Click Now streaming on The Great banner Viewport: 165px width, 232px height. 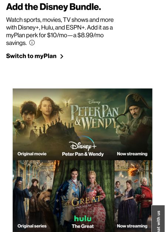point(132,226)
